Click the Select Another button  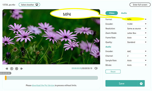pyautogui.click(x=29, y=5)
